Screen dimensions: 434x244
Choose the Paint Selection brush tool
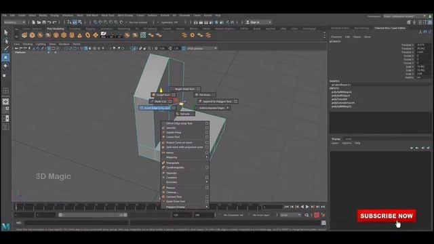(6, 49)
